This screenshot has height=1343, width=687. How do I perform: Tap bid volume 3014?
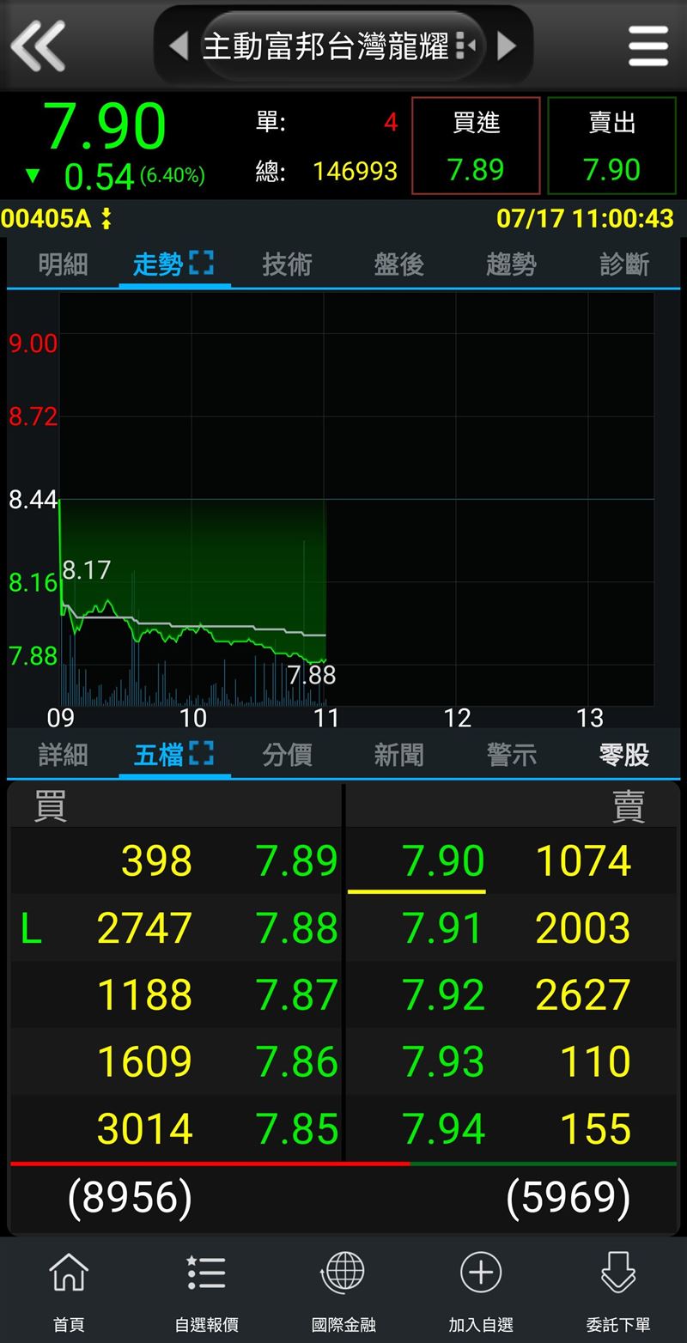point(145,1129)
